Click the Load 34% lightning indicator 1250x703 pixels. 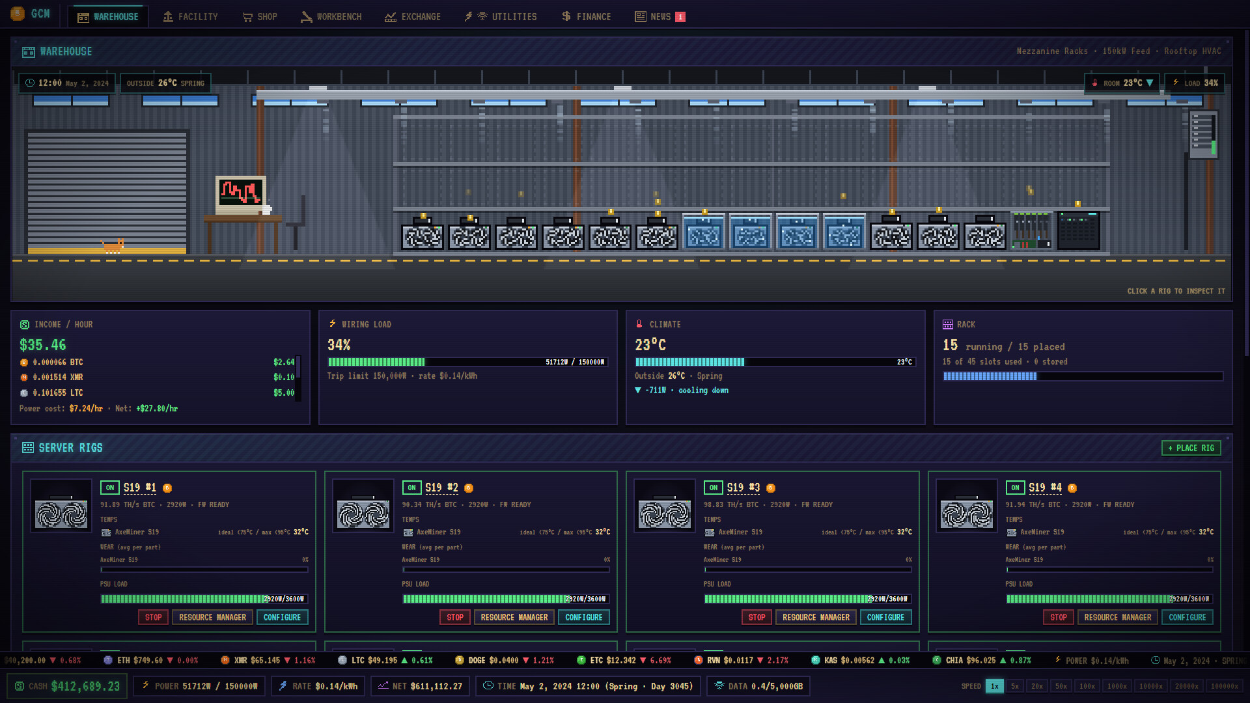[x=1194, y=83]
